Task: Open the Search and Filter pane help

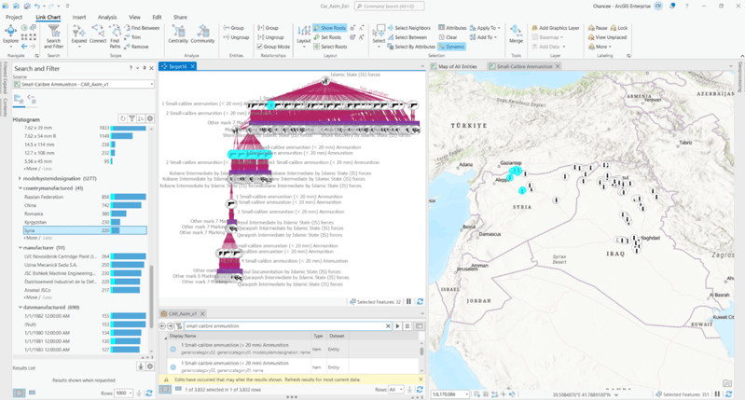Action: point(131,68)
